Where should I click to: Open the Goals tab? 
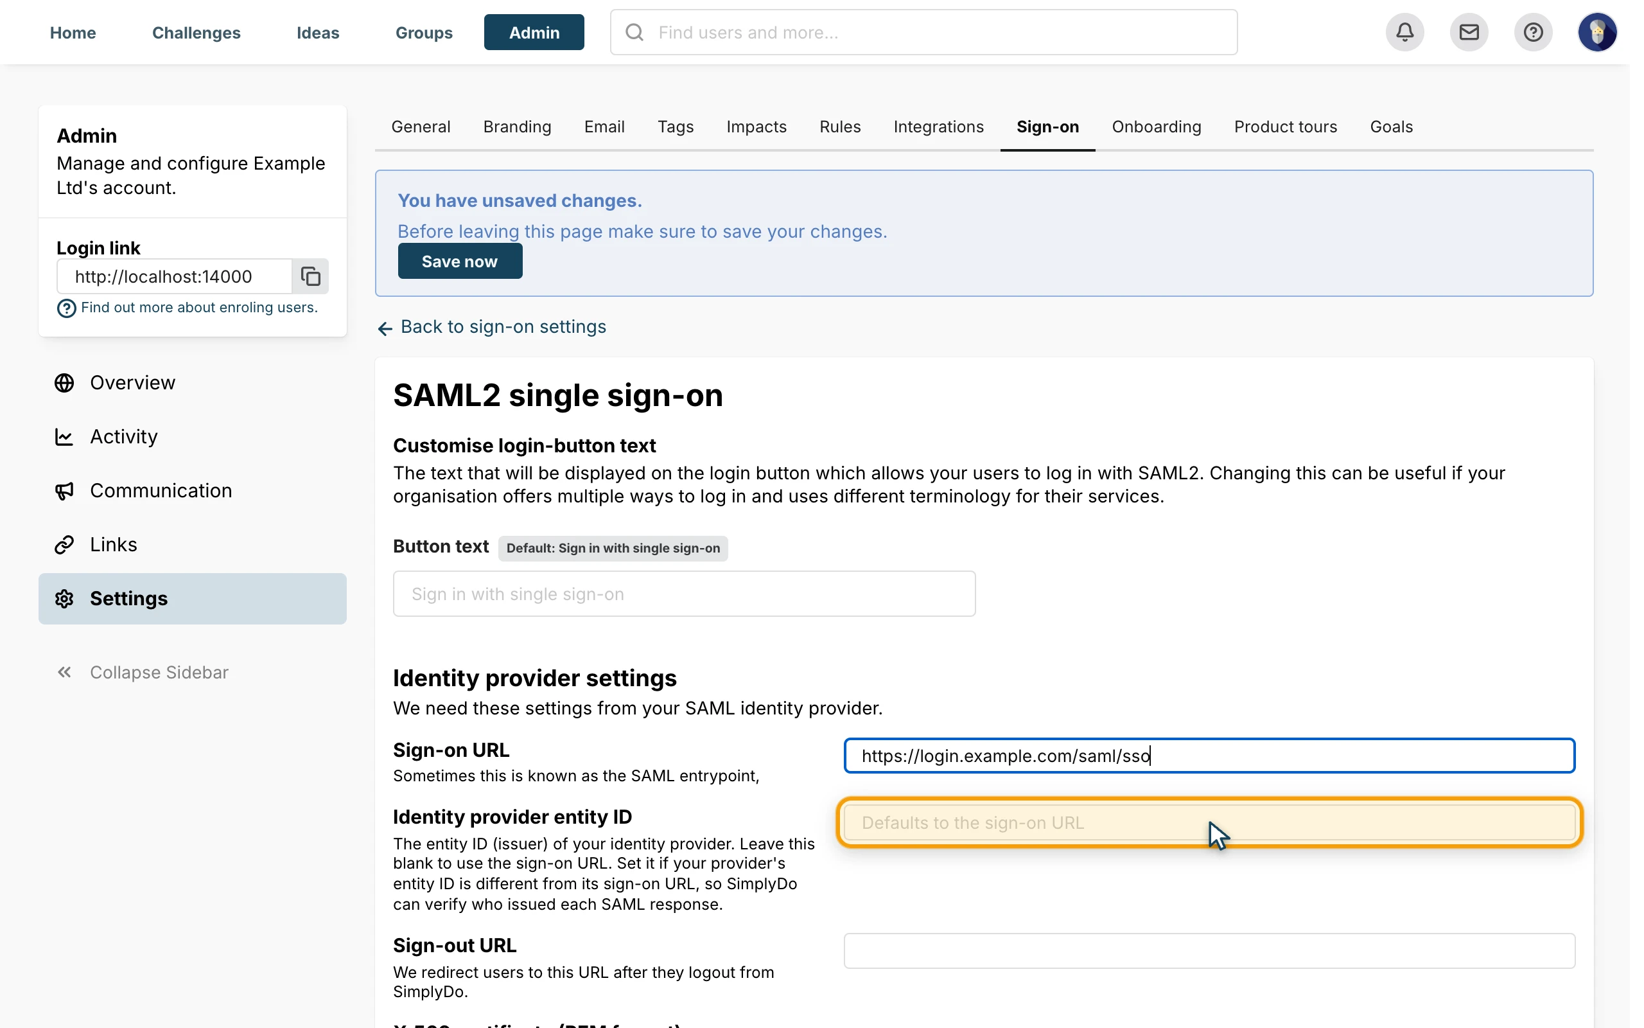pyautogui.click(x=1391, y=127)
